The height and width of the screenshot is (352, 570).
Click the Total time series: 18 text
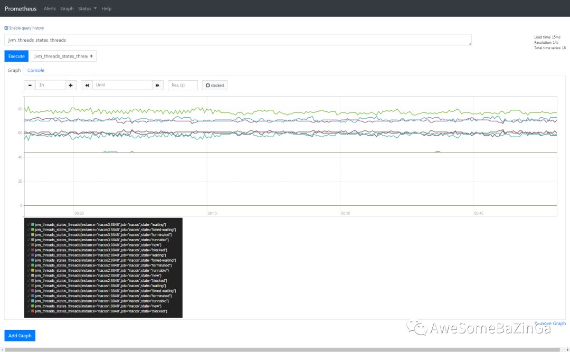pos(550,48)
